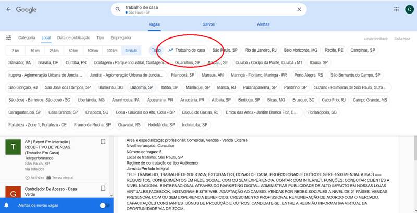
Task: Filter by Manaus, AM
Action: coord(213,75)
